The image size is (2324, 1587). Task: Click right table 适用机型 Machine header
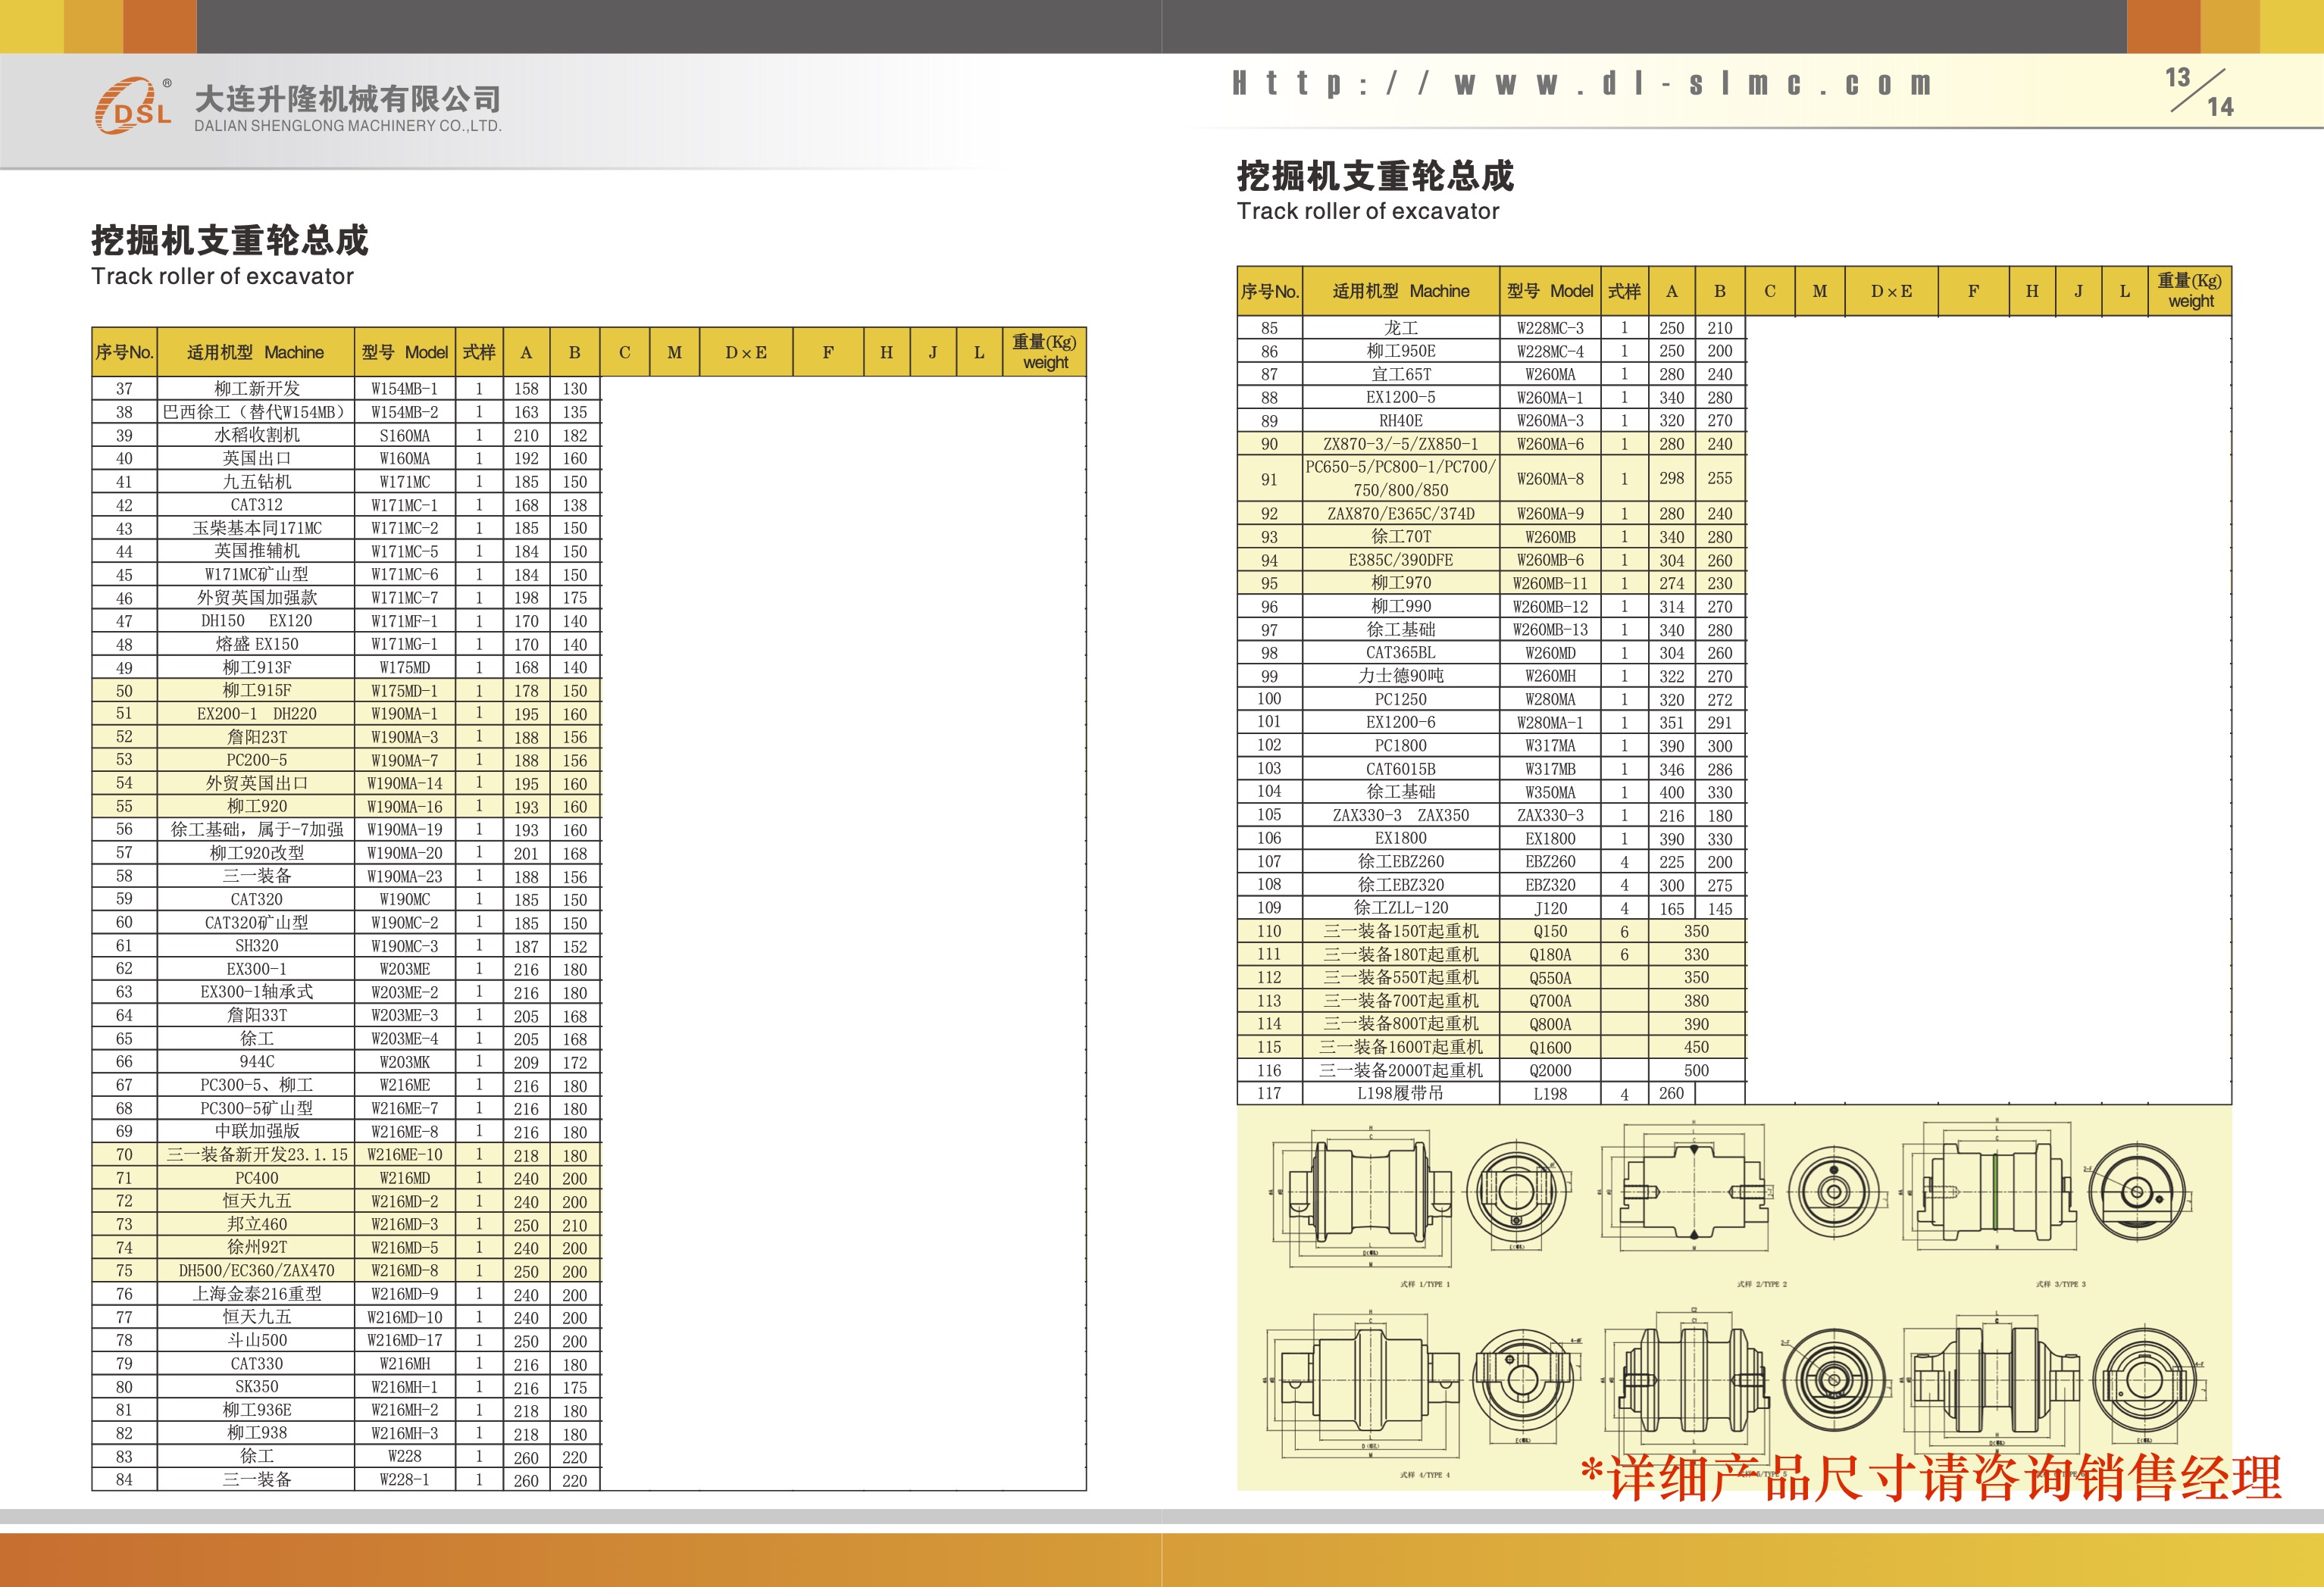pos(1401,291)
